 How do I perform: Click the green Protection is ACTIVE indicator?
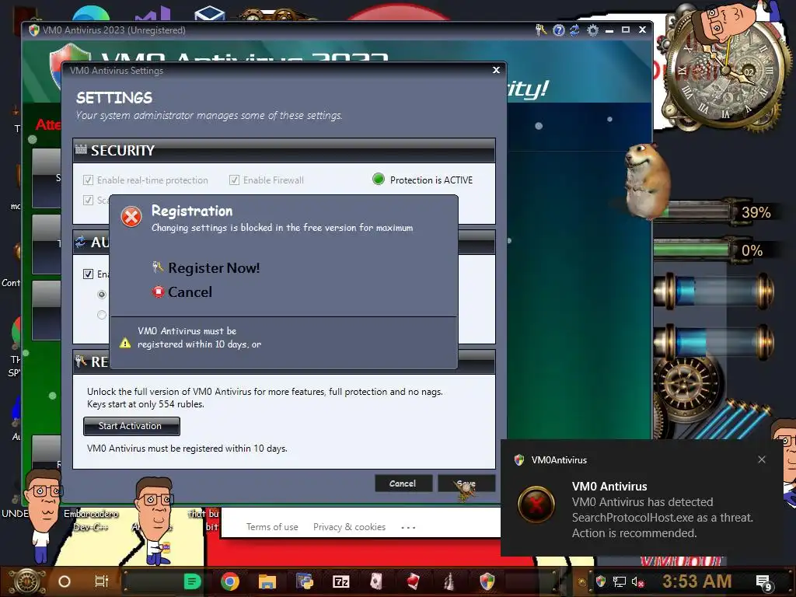(379, 180)
